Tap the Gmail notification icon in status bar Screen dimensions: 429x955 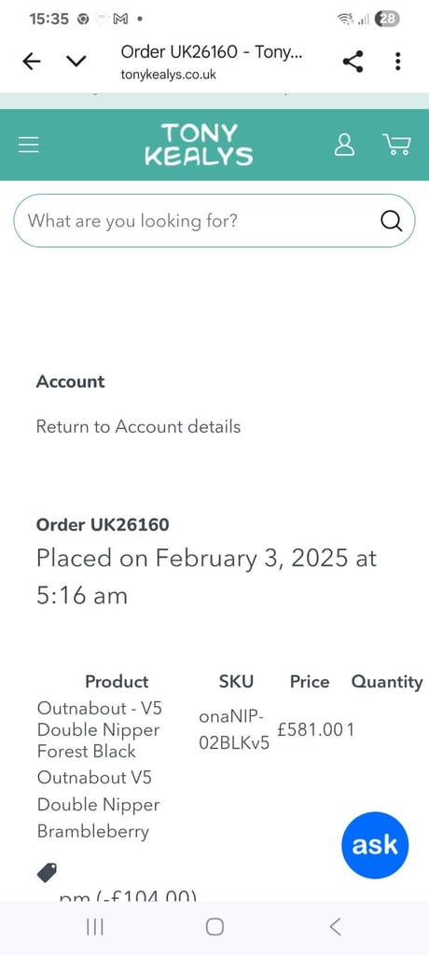(x=120, y=19)
